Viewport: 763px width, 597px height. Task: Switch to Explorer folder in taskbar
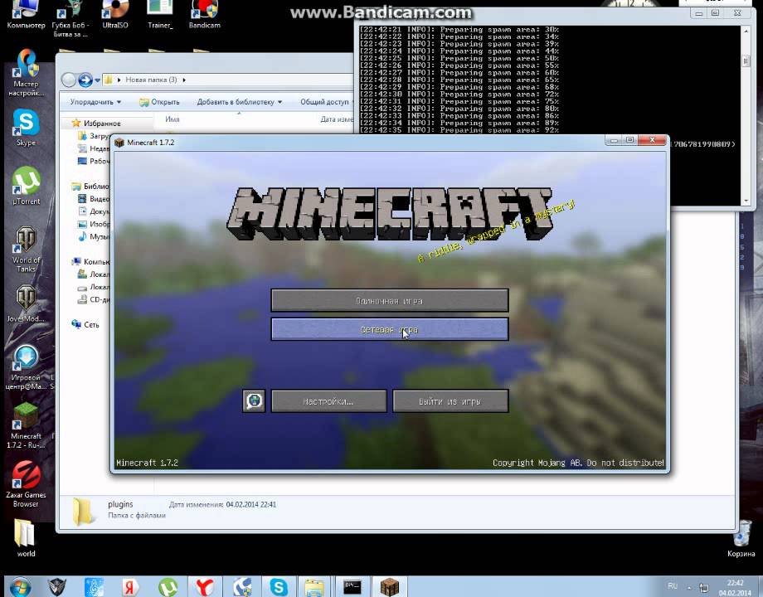[x=314, y=587]
